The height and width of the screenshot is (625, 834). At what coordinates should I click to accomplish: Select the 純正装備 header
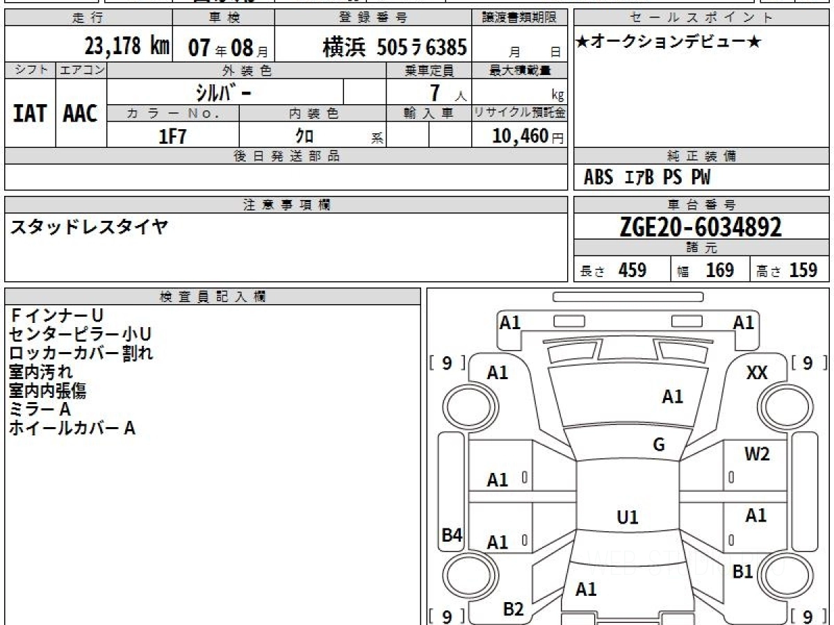(701, 156)
